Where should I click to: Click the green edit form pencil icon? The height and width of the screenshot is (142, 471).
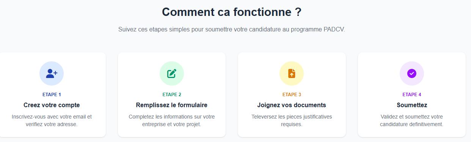[172, 73]
